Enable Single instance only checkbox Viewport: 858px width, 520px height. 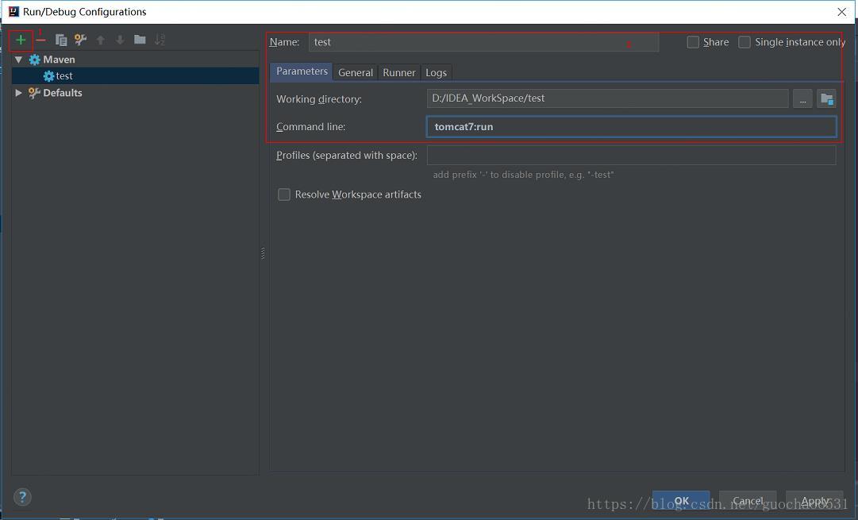[744, 42]
